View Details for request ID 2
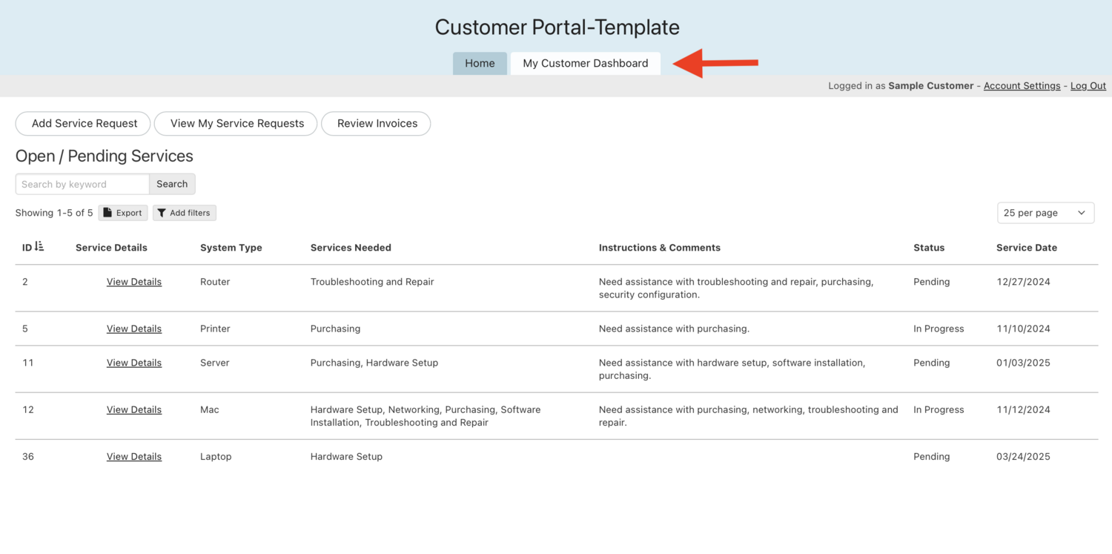This screenshot has height=554, width=1112. point(133,282)
